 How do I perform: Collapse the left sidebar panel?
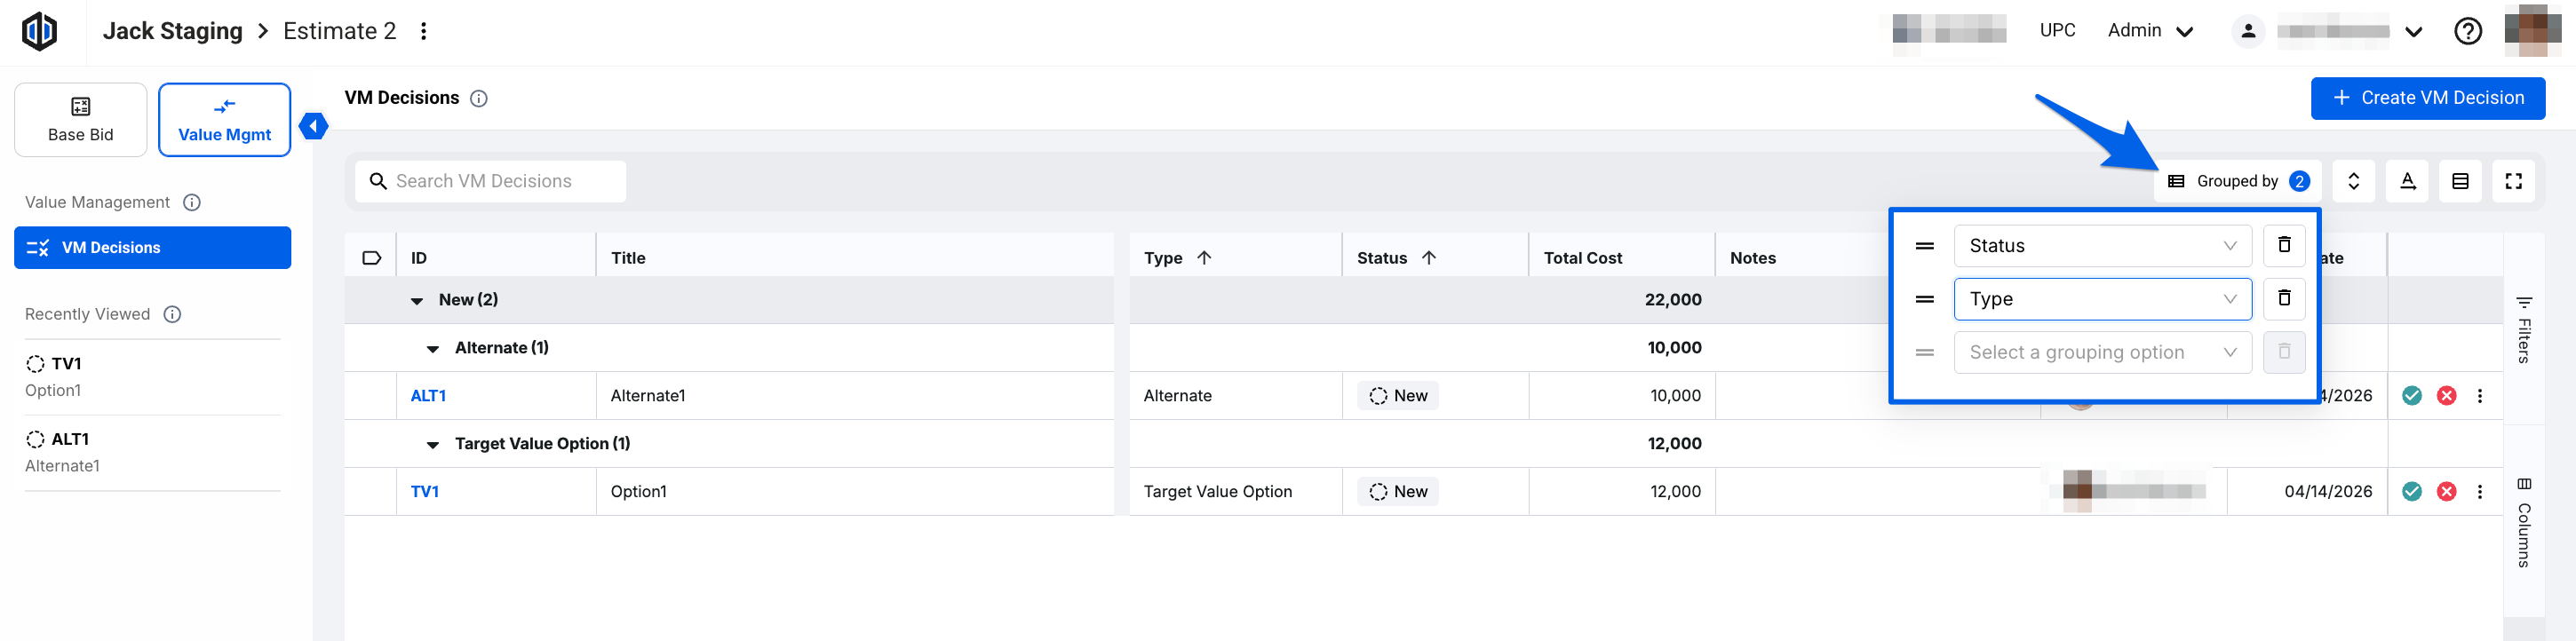pos(313,126)
